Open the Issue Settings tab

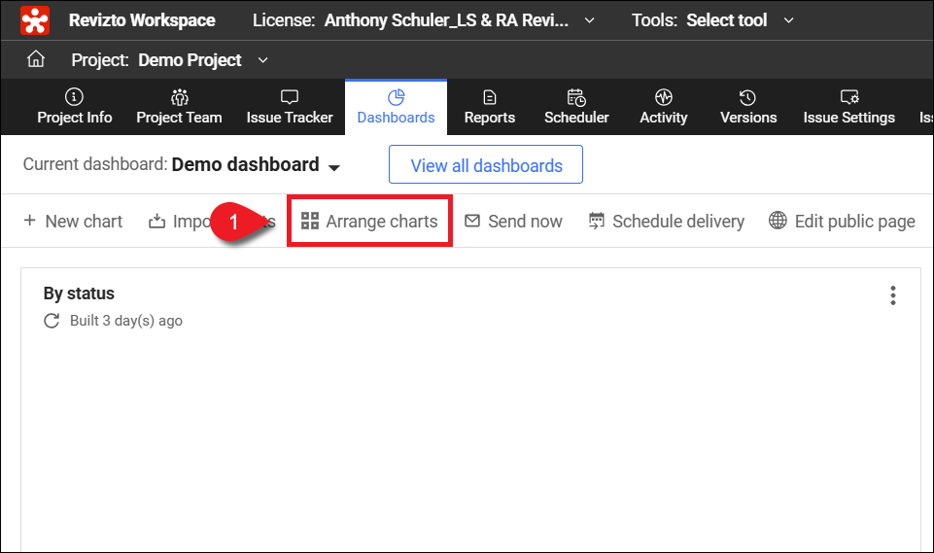[x=848, y=107]
